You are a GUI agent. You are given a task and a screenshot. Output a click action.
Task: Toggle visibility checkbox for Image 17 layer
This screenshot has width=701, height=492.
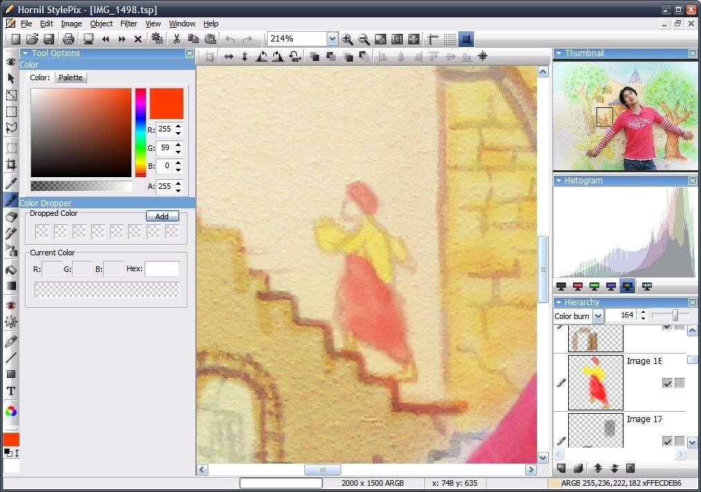(667, 441)
